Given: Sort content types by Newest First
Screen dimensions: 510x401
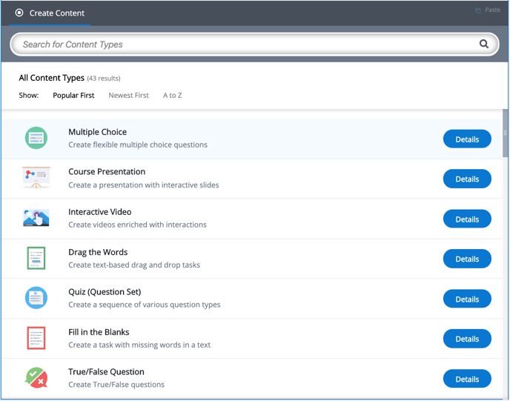Looking at the screenshot, I should point(128,96).
